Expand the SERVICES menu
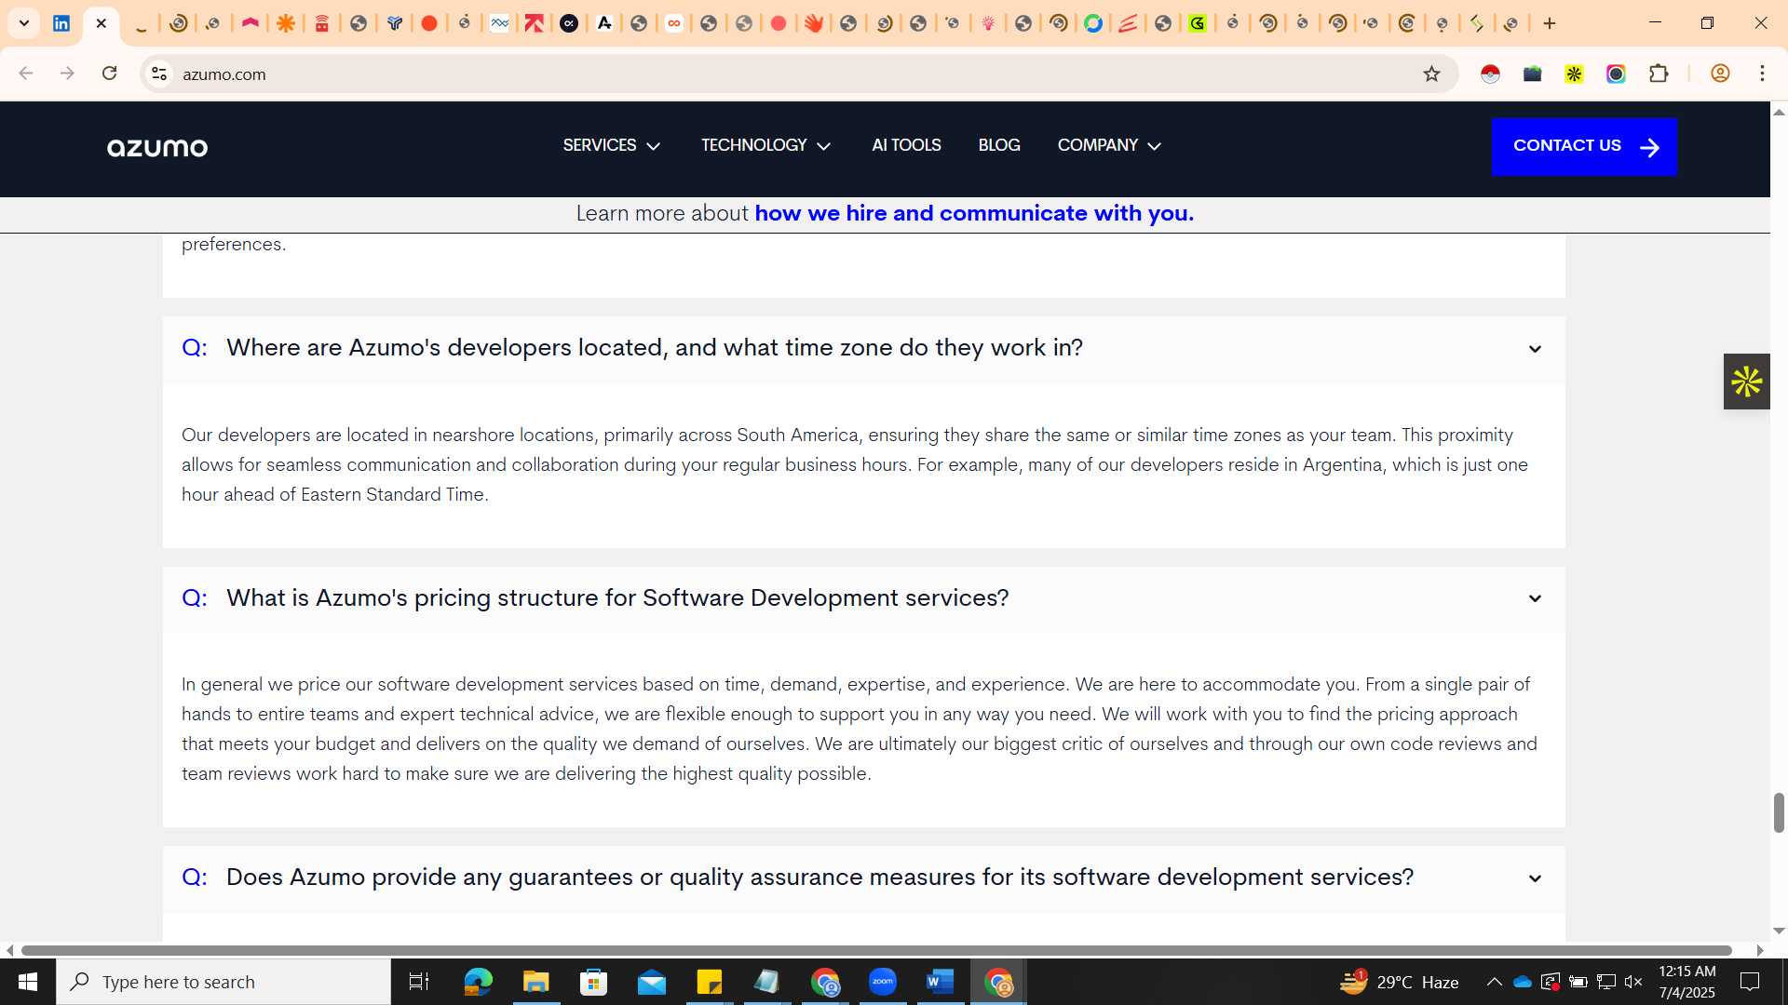 (x=612, y=145)
